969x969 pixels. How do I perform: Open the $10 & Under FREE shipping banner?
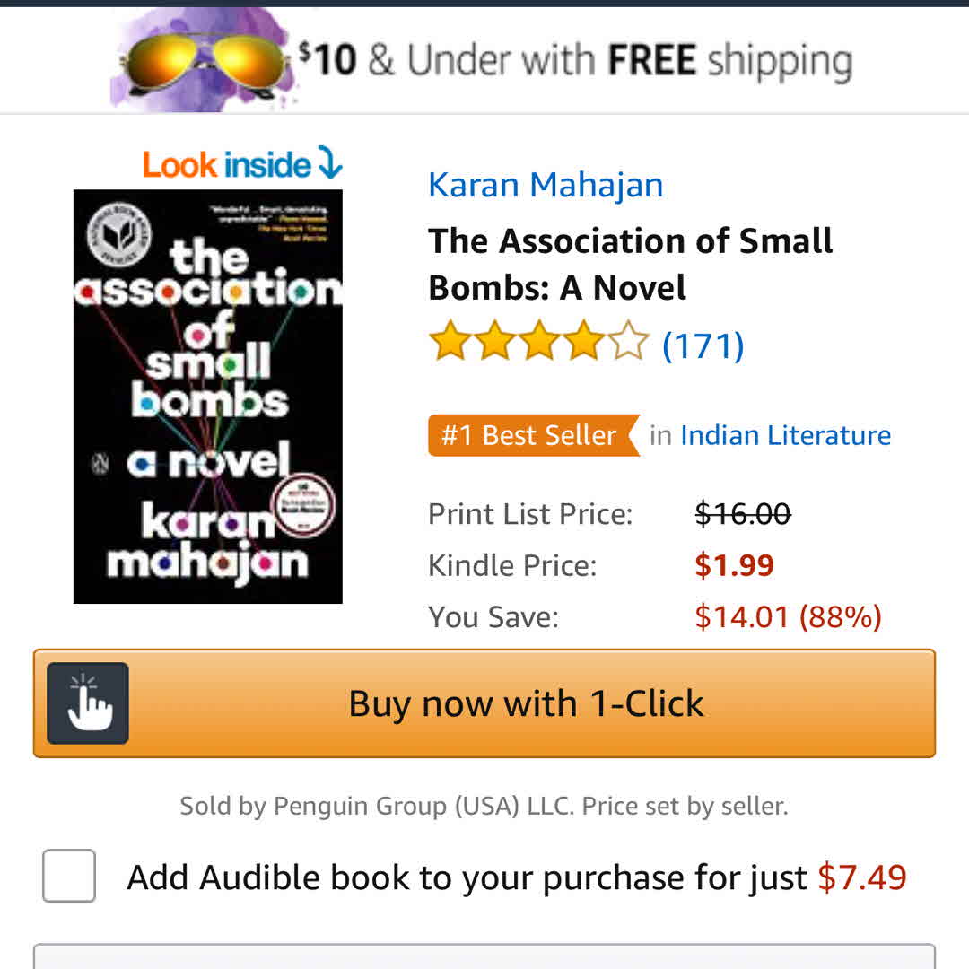[x=484, y=61]
